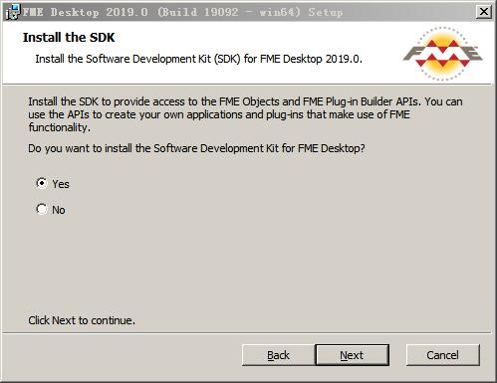This screenshot has height=383, width=497.
Task: Select the Yes radio button
Action: pos(42,183)
